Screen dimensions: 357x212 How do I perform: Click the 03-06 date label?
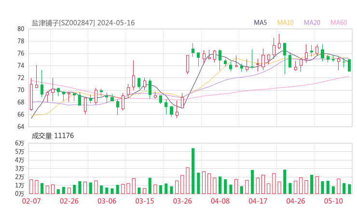click(x=107, y=201)
